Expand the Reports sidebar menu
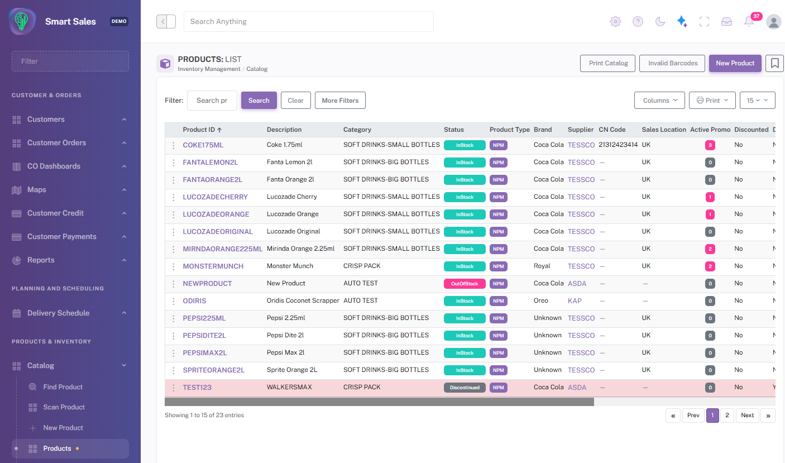Screen dimensions: 785x463 tap(70, 260)
